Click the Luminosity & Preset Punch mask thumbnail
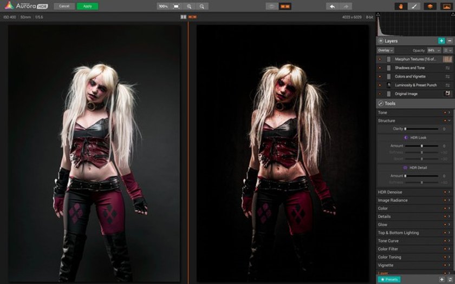The width and height of the screenshot is (455, 284). (x=388, y=85)
